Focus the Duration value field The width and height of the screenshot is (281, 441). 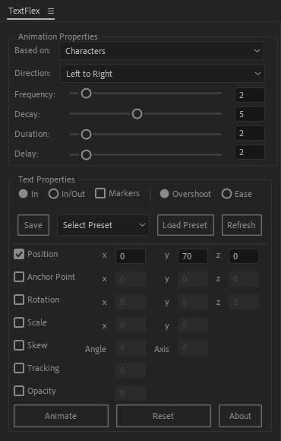click(x=250, y=133)
